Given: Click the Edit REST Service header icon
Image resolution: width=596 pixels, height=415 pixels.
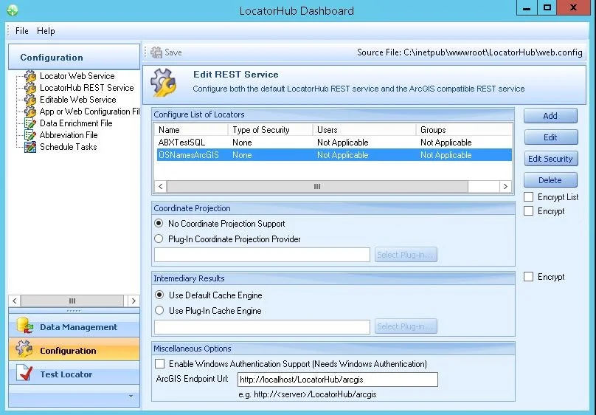Looking at the screenshot, I should (x=164, y=83).
